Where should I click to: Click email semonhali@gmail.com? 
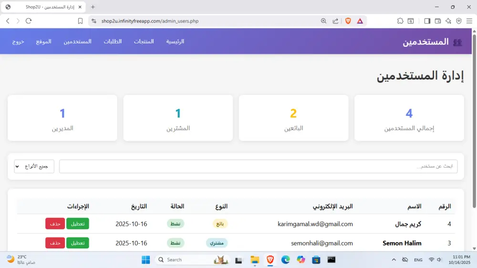click(x=322, y=243)
